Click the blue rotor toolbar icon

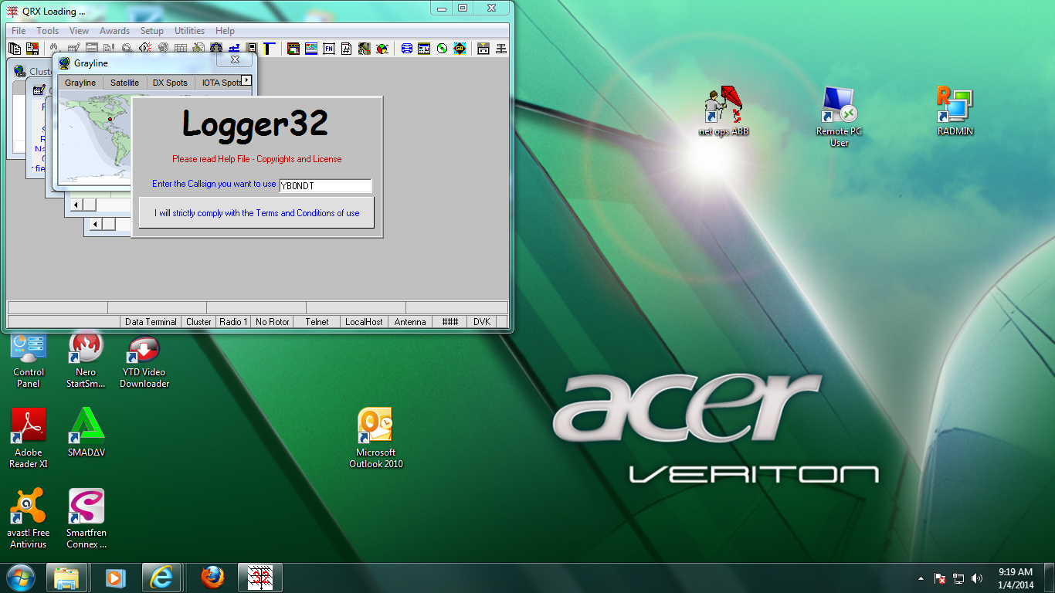(x=233, y=49)
